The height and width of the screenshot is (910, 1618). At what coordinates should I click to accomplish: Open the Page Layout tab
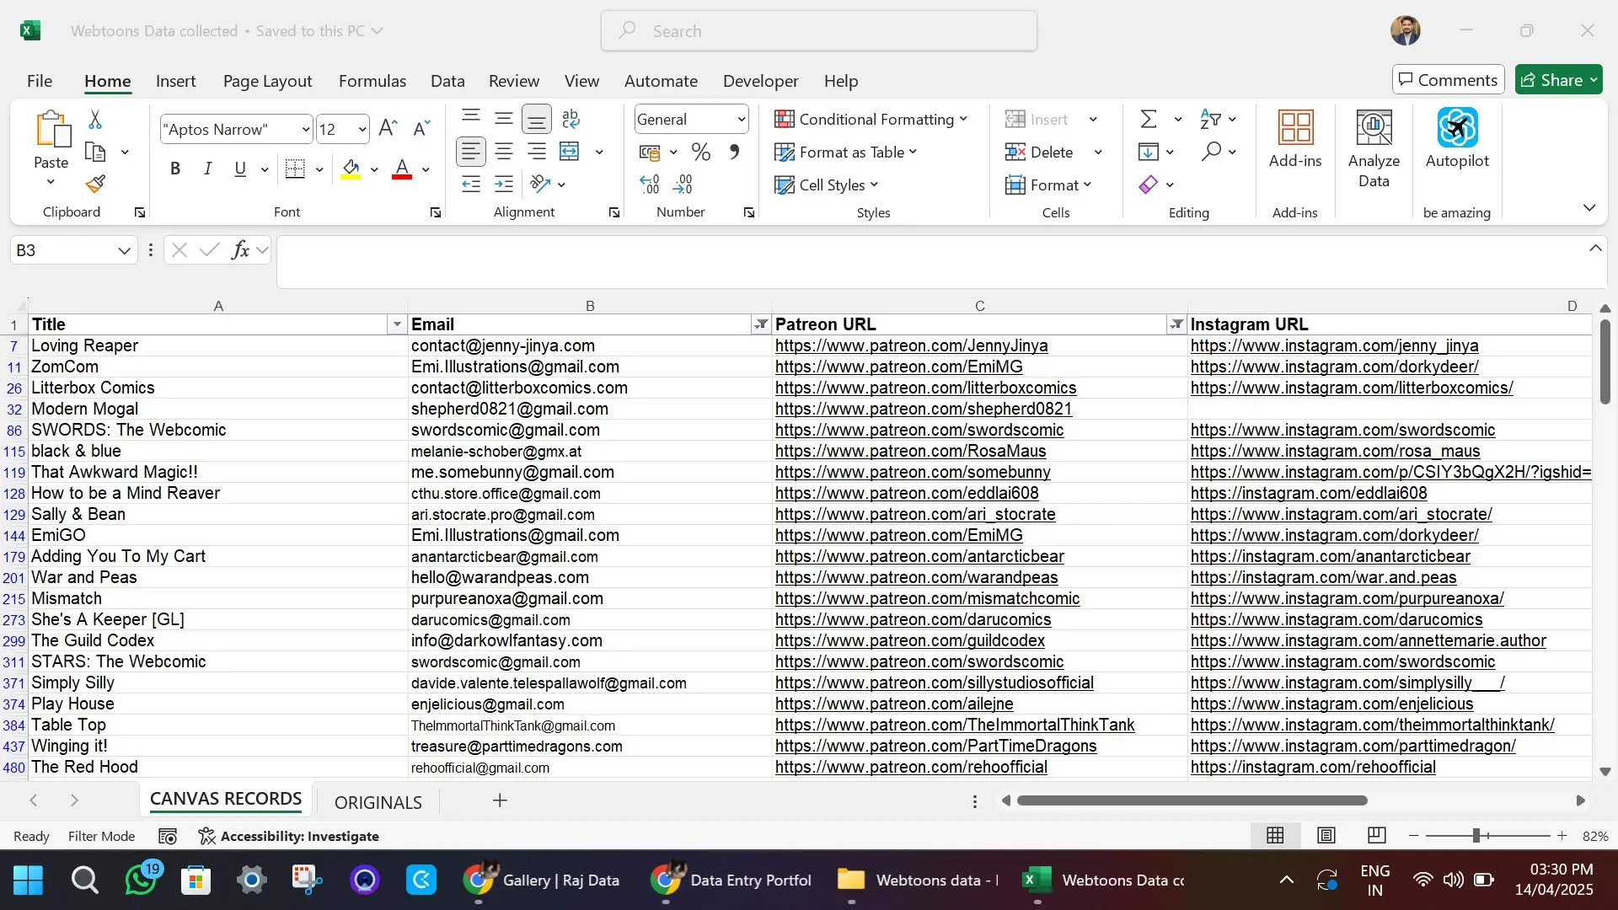click(x=267, y=81)
